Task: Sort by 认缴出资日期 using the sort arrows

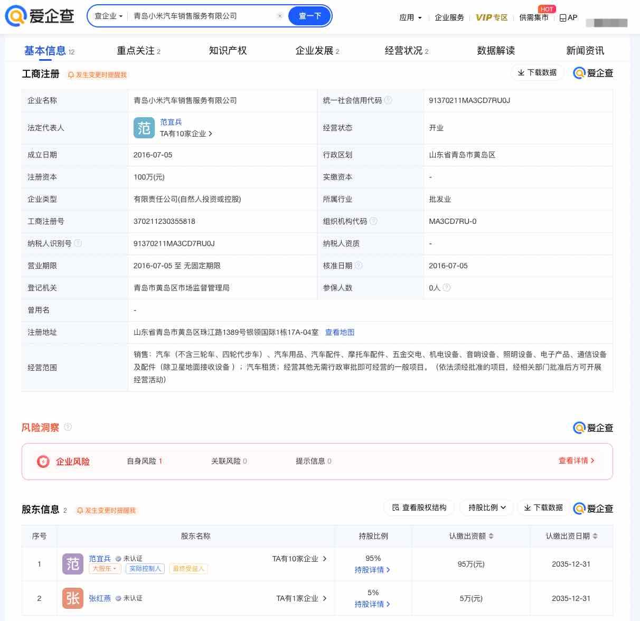Action: pyautogui.click(x=595, y=536)
